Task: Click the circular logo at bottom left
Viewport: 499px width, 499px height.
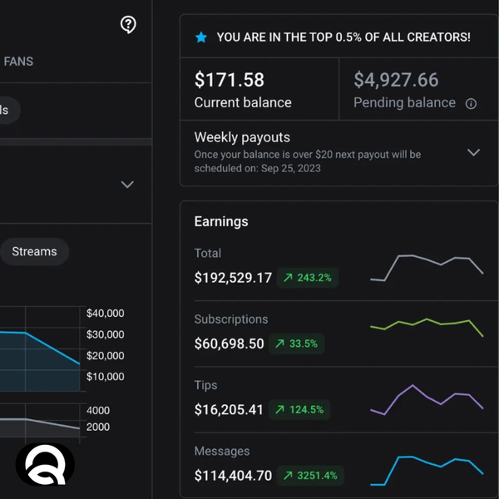Action: pos(45,466)
